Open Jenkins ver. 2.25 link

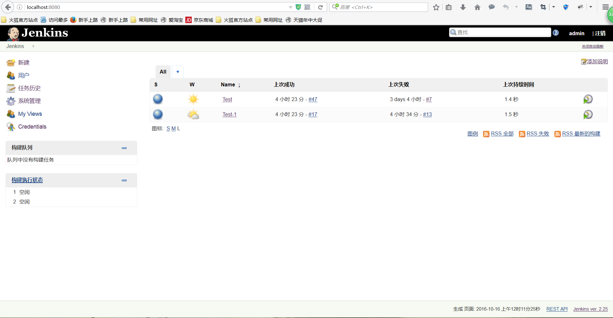pos(590,309)
